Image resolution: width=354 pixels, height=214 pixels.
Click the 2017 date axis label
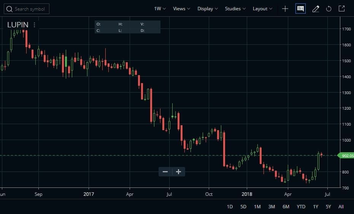click(89, 194)
